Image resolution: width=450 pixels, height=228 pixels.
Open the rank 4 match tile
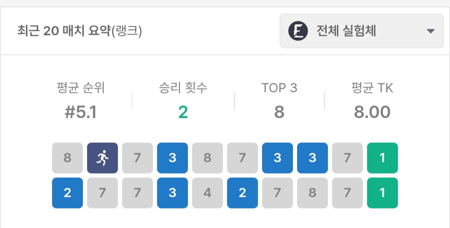click(207, 193)
